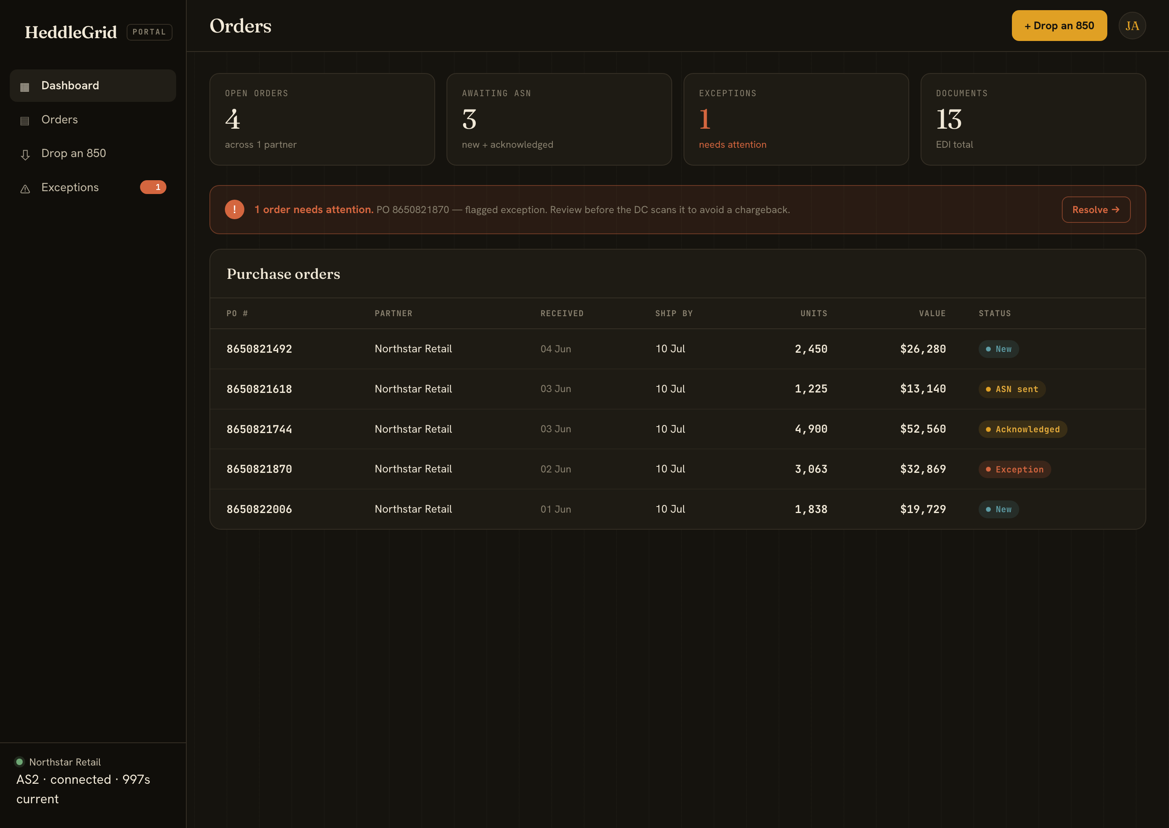Click the AS2 connected status text

coord(83,789)
